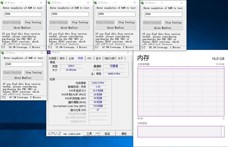
Task: Switch to the 测试分数 tab in CPU-Z
Action: point(109,59)
